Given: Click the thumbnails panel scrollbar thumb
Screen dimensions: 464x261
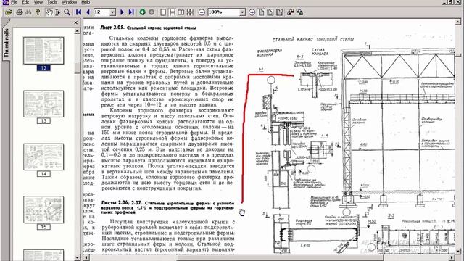Looking at the screenshot, I should [x=78, y=67].
